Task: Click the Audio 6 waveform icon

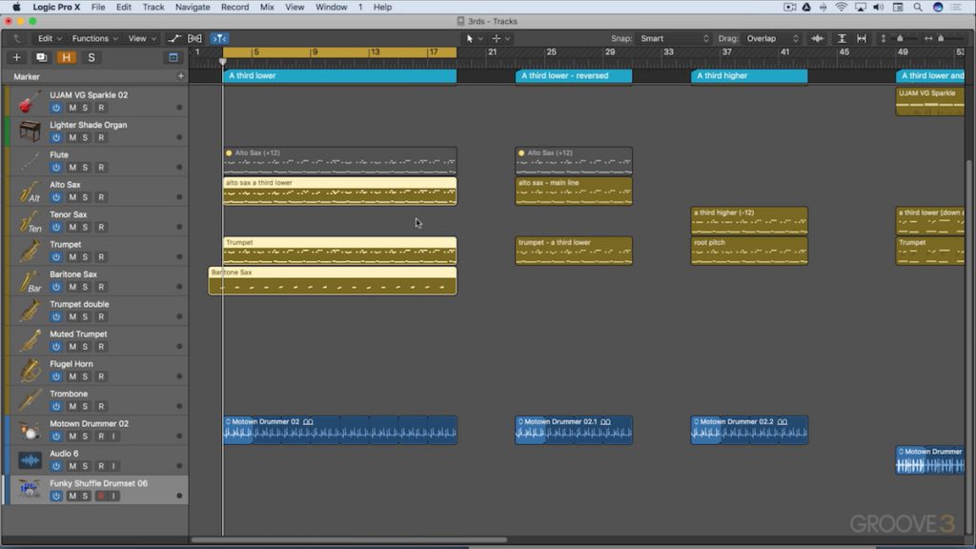Action: 29,460
